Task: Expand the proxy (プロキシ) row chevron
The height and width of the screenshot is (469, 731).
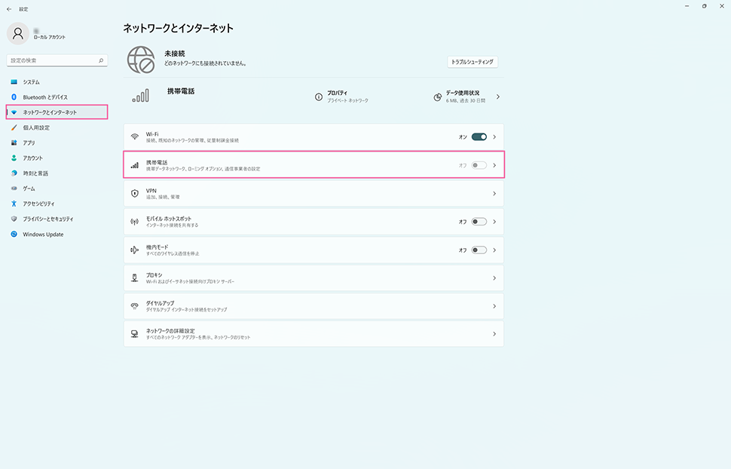Action: pos(494,278)
